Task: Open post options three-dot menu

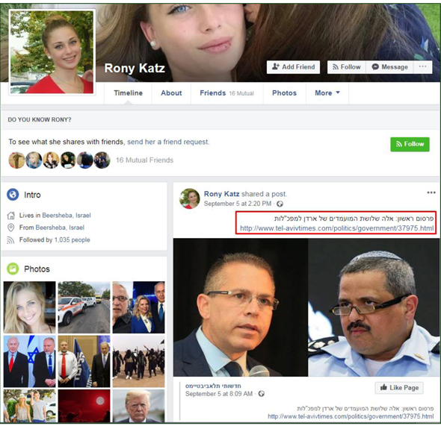Action: 431,192
